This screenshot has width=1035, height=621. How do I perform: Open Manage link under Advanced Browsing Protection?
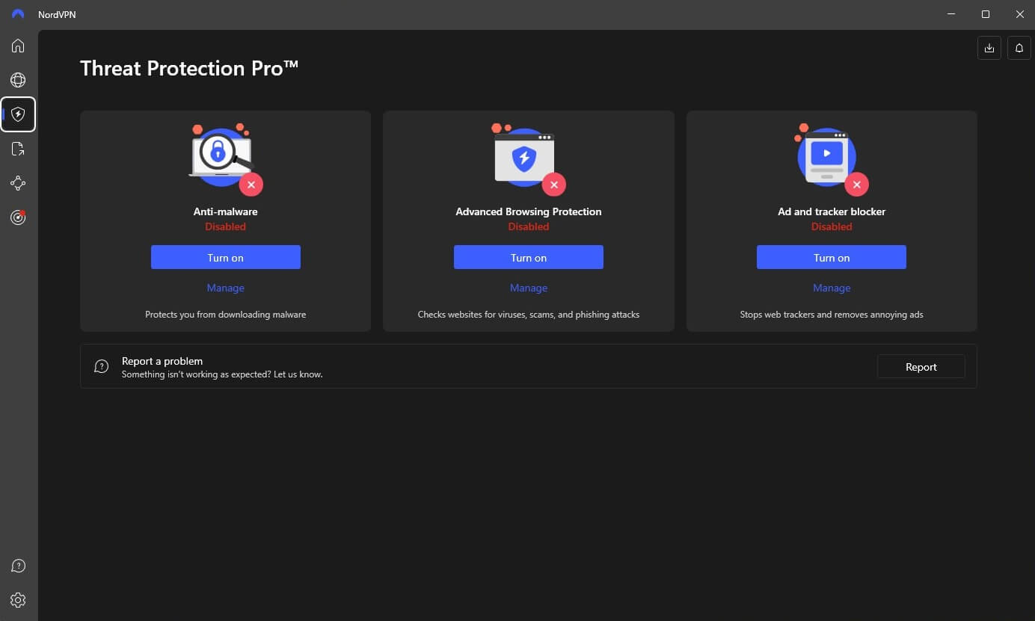529,288
